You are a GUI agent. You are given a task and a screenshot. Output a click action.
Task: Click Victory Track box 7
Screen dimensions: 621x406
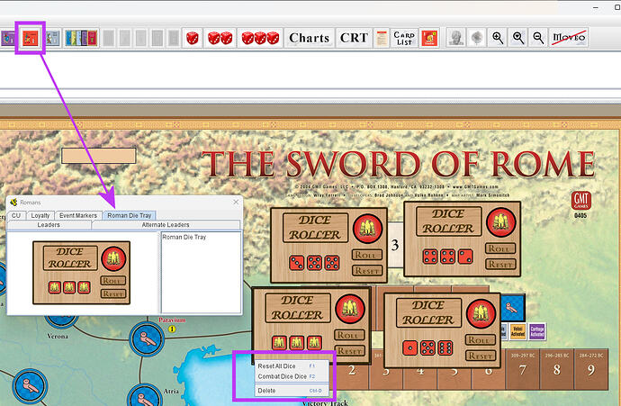(523, 370)
